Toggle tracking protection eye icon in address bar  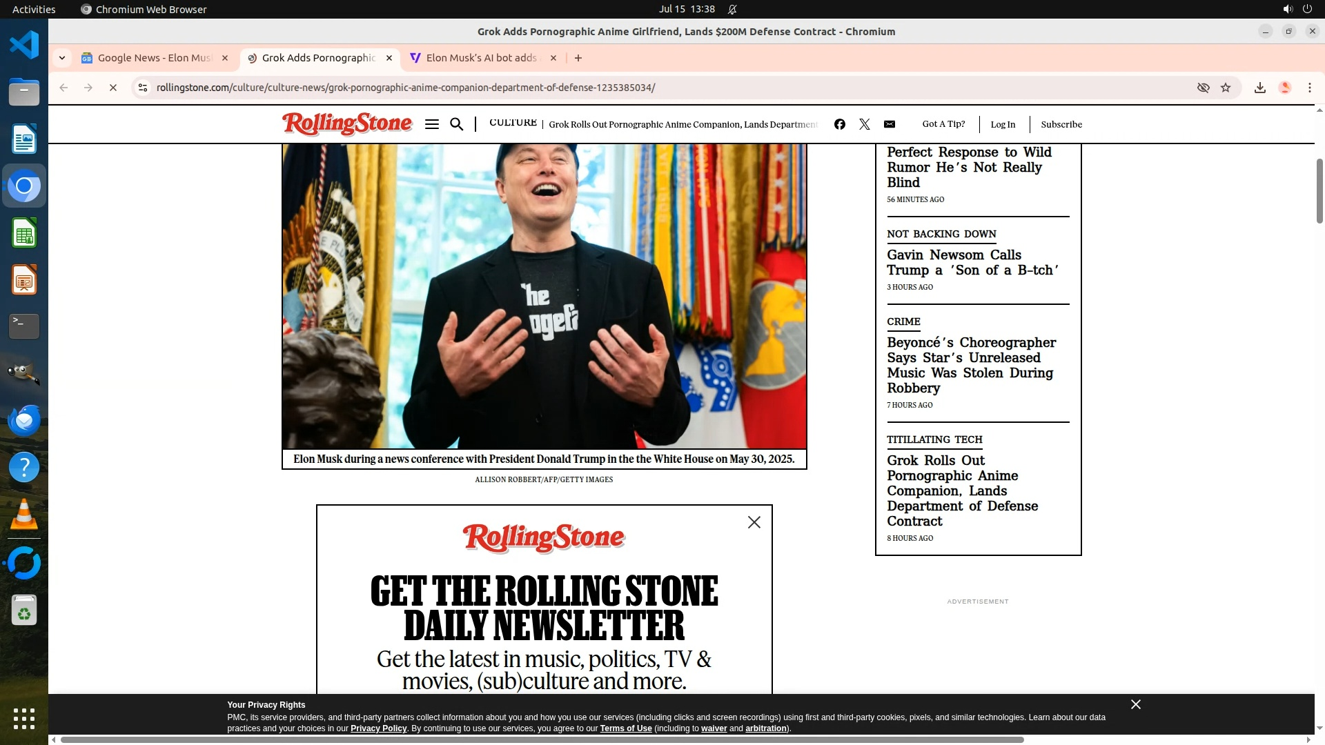1203,88
